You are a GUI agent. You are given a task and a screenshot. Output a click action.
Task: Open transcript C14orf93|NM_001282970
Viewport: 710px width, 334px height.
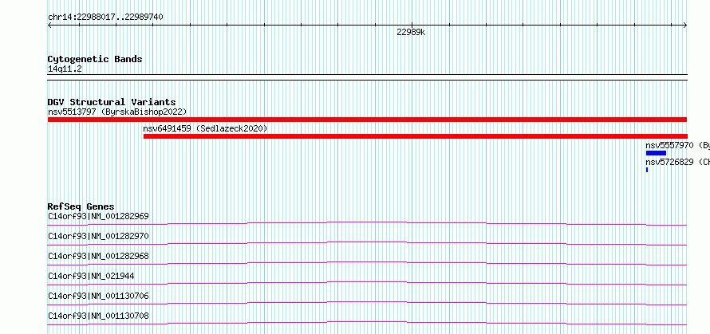pyautogui.click(x=98, y=236)
